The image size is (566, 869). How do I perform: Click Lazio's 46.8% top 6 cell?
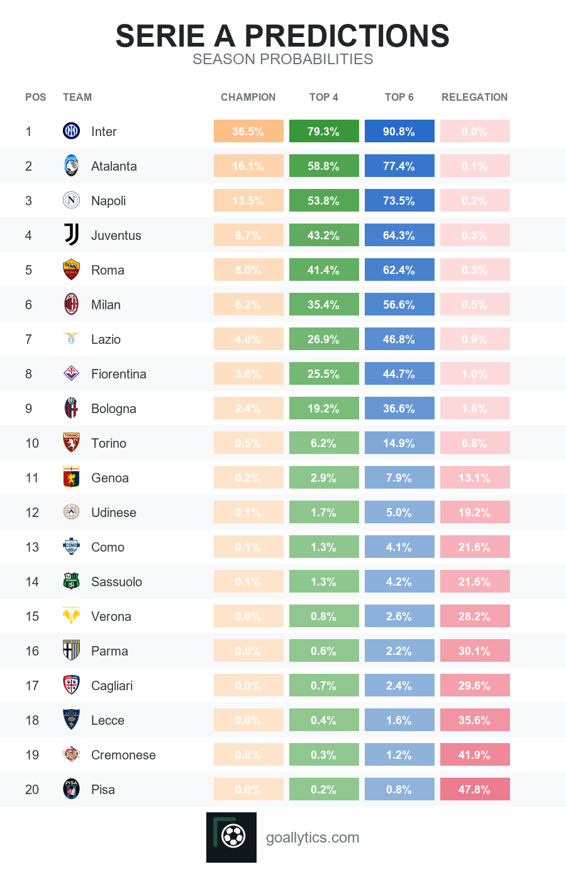[399, 339]
